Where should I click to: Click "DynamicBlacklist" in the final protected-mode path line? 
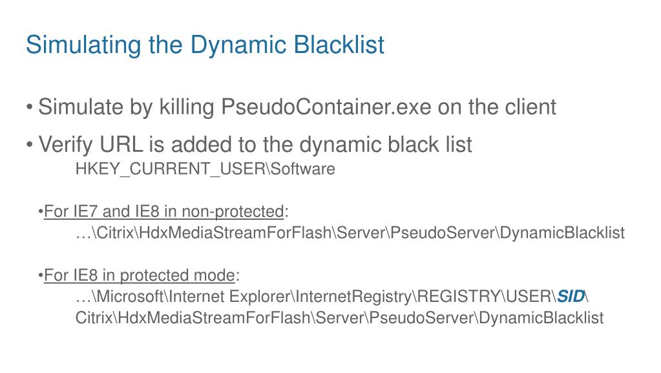tap(541, 317)
